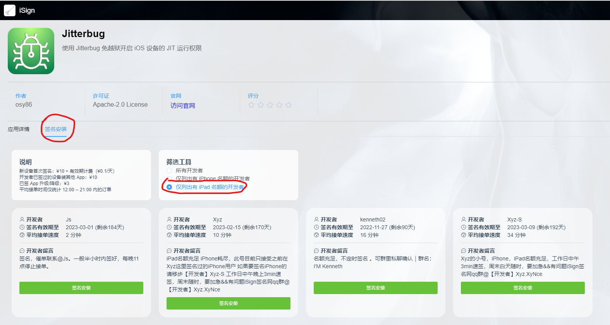
Task: Click the speed icon beside 10 分钟
Action: click(169, 235)
